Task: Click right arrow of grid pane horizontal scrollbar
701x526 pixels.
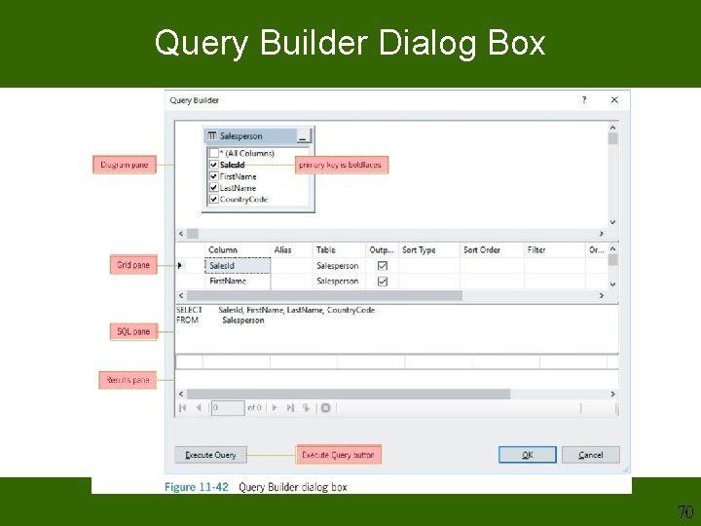Action: point(602,296)
